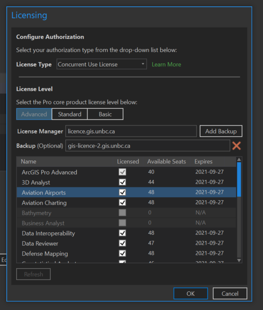
Task: Click the Add Backup button
Action: point(221,131)
